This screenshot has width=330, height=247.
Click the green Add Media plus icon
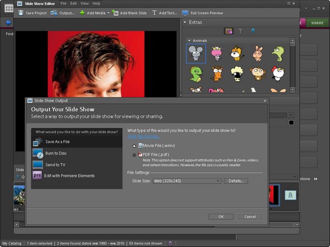tap(82, 13)
